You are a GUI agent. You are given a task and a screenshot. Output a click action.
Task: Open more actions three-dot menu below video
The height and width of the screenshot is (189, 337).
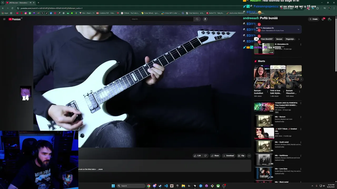249,156
